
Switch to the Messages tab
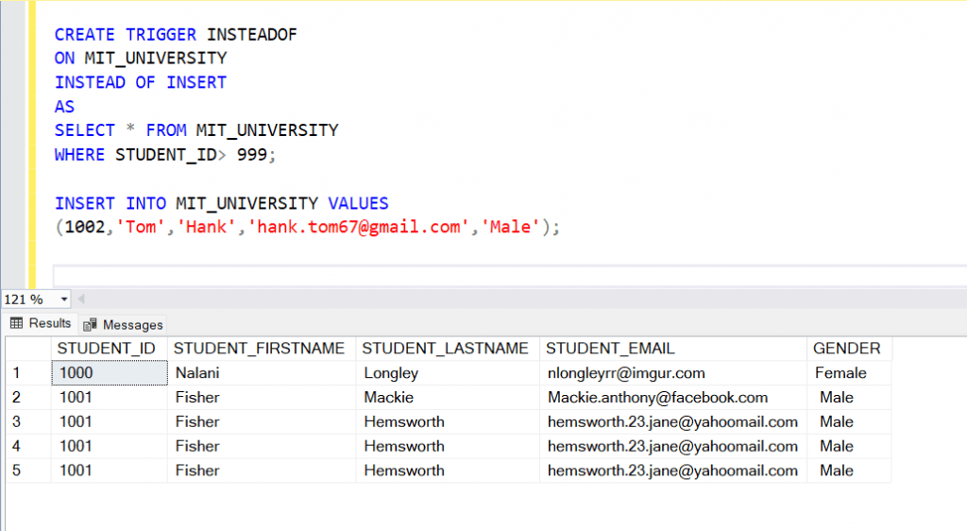pos(124,324)
